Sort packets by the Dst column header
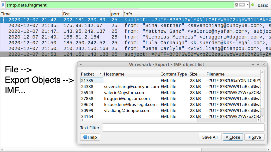The image size is (271, 152). coord(86,14)
